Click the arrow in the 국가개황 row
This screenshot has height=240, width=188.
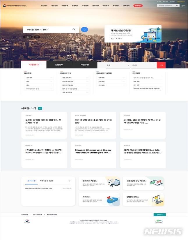(51, 78)
